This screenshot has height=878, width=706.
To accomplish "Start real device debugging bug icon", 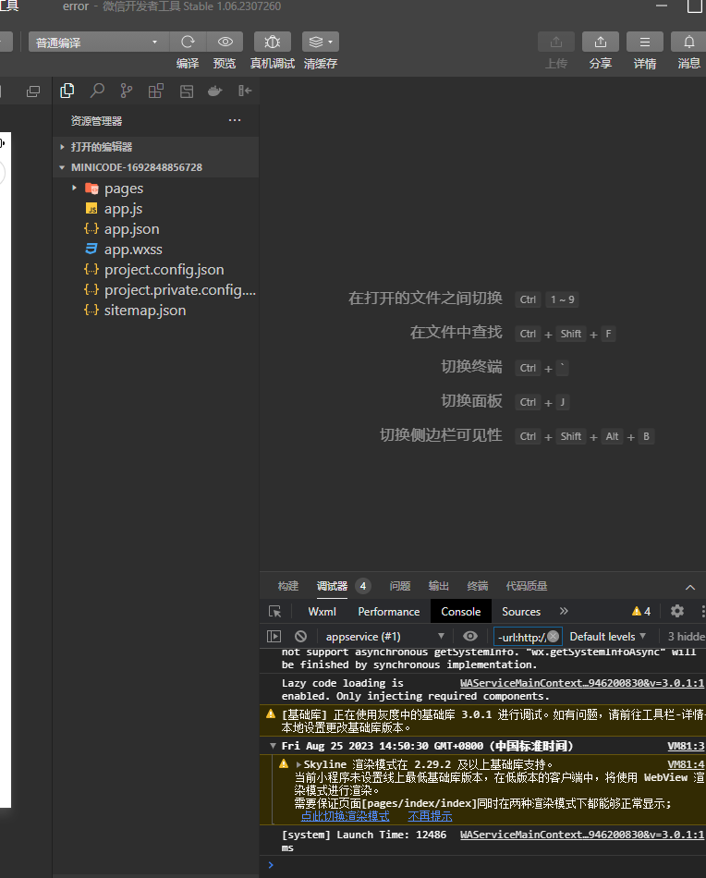I will click(272, 42).
